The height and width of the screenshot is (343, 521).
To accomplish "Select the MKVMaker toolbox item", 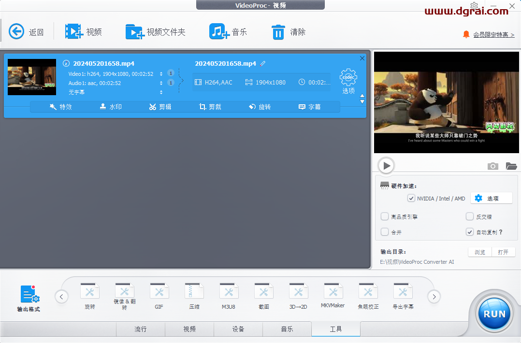I will 333,296.
